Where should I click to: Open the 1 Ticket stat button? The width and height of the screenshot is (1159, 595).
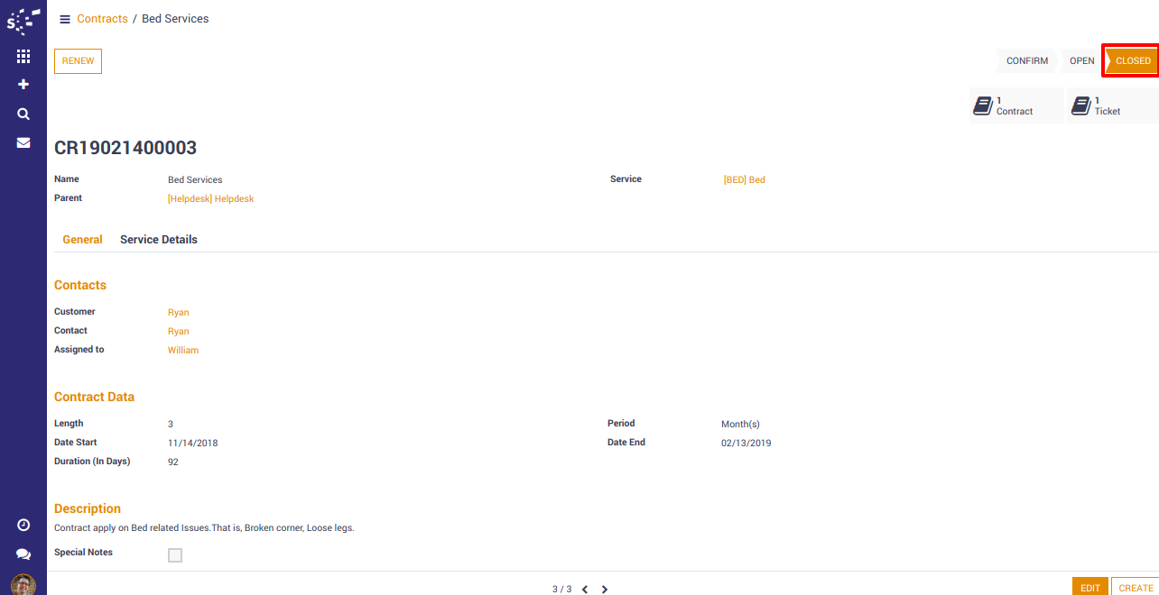1110,106
